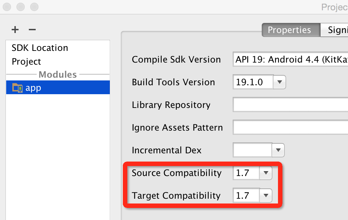Click the Library Repository text field
Image resolution: width=348 pixels, height=220 pixels.
(x=290, y=105)
